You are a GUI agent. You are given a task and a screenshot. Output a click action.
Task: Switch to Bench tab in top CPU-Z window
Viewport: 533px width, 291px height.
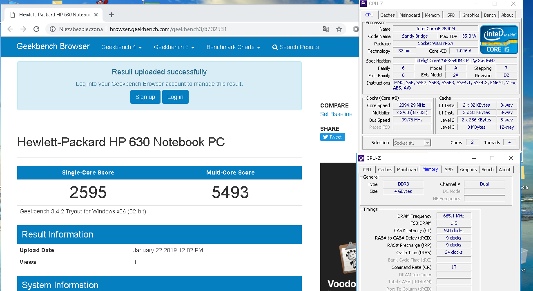point(490,15)
